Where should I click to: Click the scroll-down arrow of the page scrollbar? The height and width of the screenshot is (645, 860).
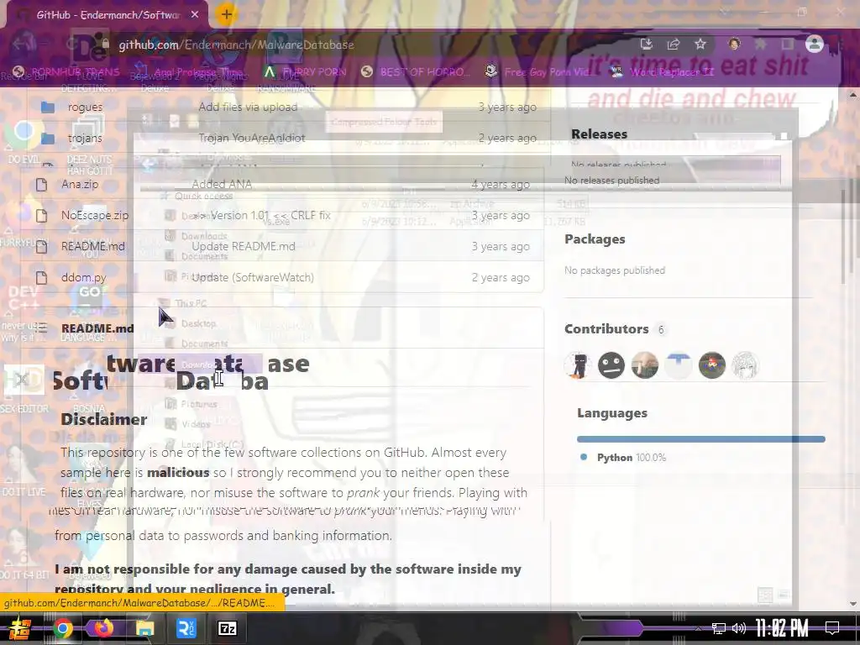[853, 605]
